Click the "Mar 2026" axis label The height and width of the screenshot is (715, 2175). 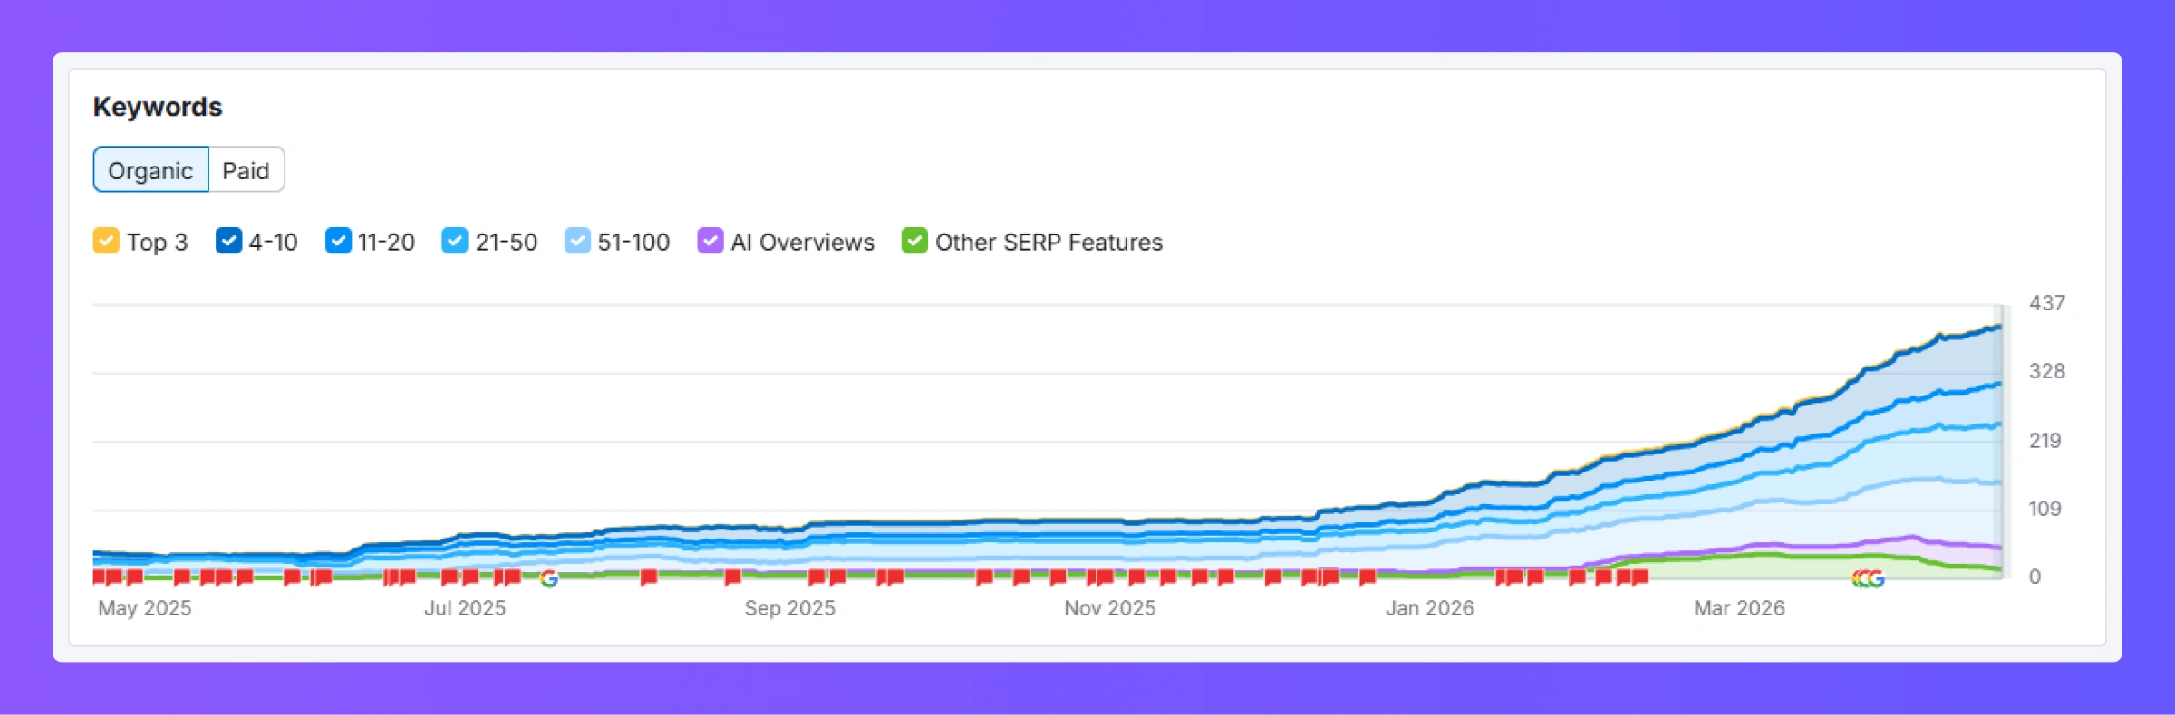[x=1740, y=608]
